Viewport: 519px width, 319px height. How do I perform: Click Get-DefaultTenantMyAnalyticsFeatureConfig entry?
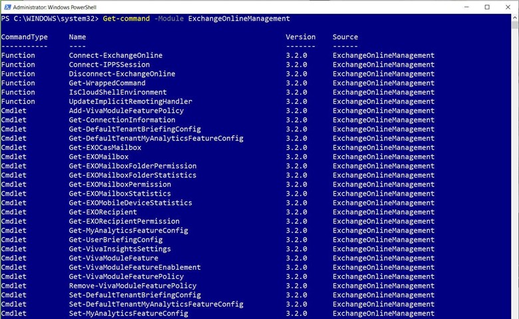point(156,139)
